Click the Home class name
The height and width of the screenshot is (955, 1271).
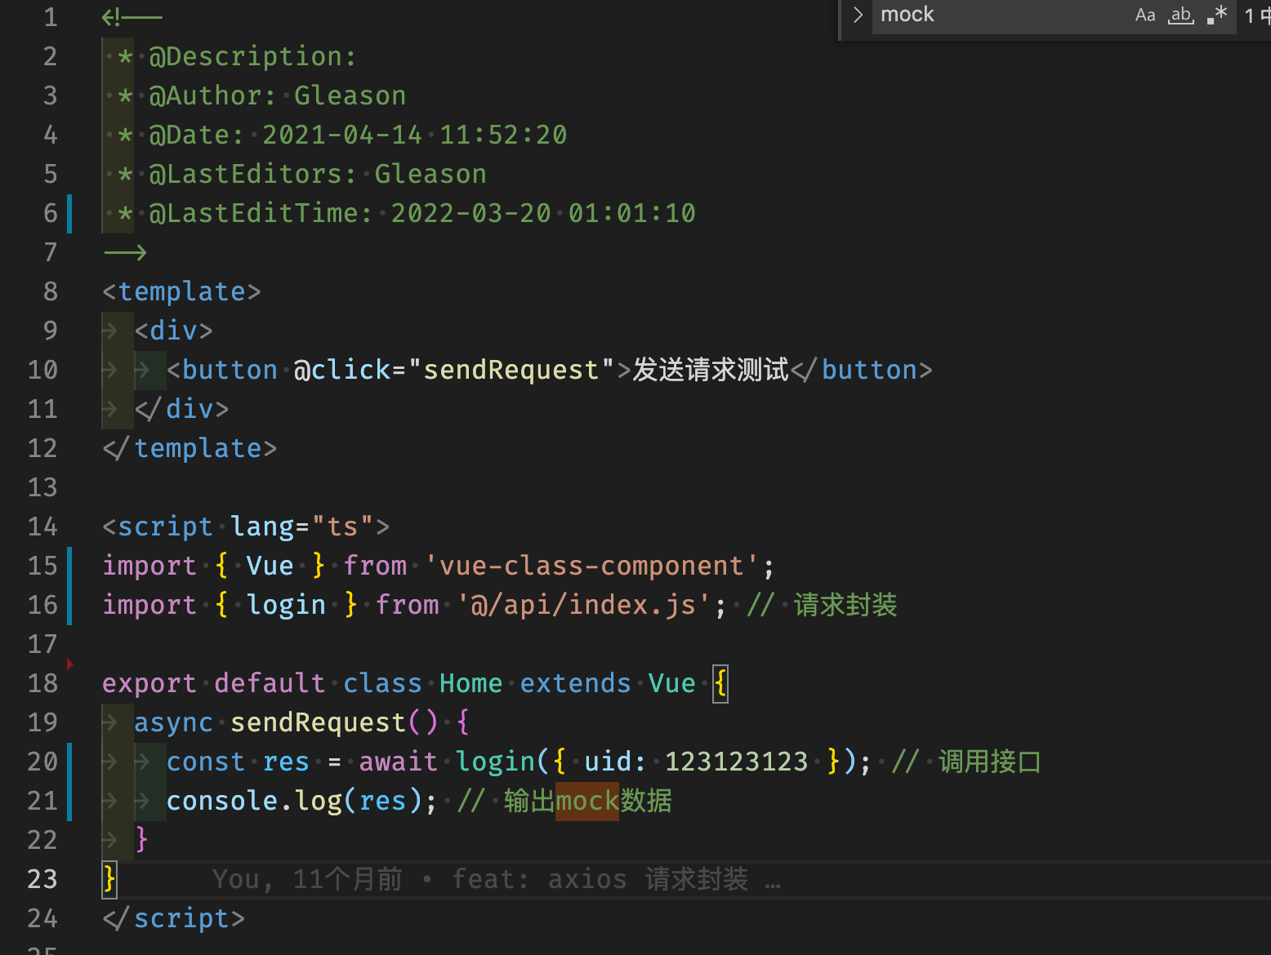470,683
